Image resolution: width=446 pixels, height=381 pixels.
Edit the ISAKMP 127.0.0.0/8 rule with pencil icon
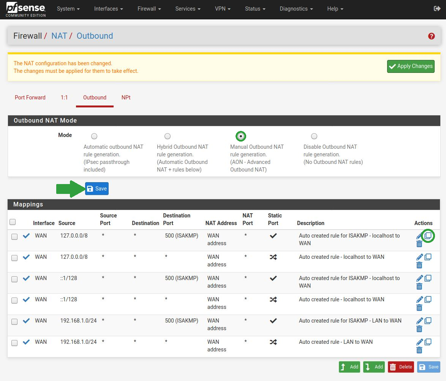click(x=419, y=236)
